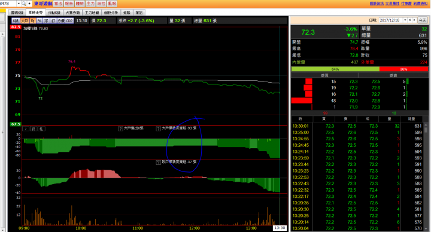The image size is (431, 232).
Task: Click the second link in top-right header
Action: coord(392,4)
